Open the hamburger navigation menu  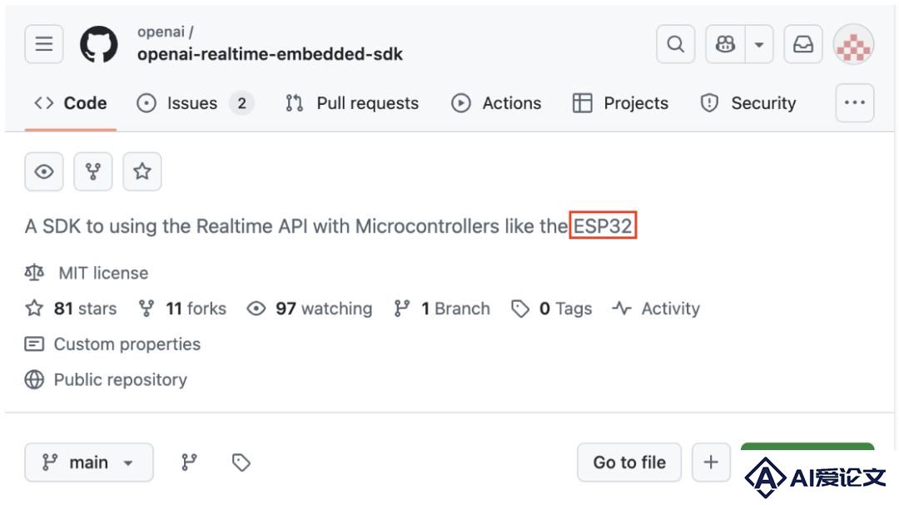point(44,43)
